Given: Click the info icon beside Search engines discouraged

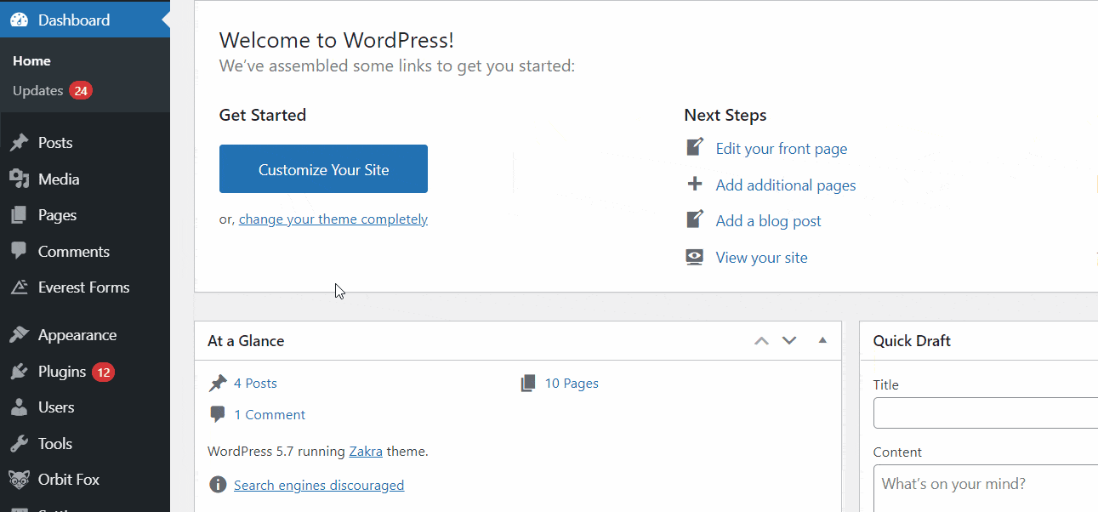Looking at the screenshot, I should (x=219, y=485).
